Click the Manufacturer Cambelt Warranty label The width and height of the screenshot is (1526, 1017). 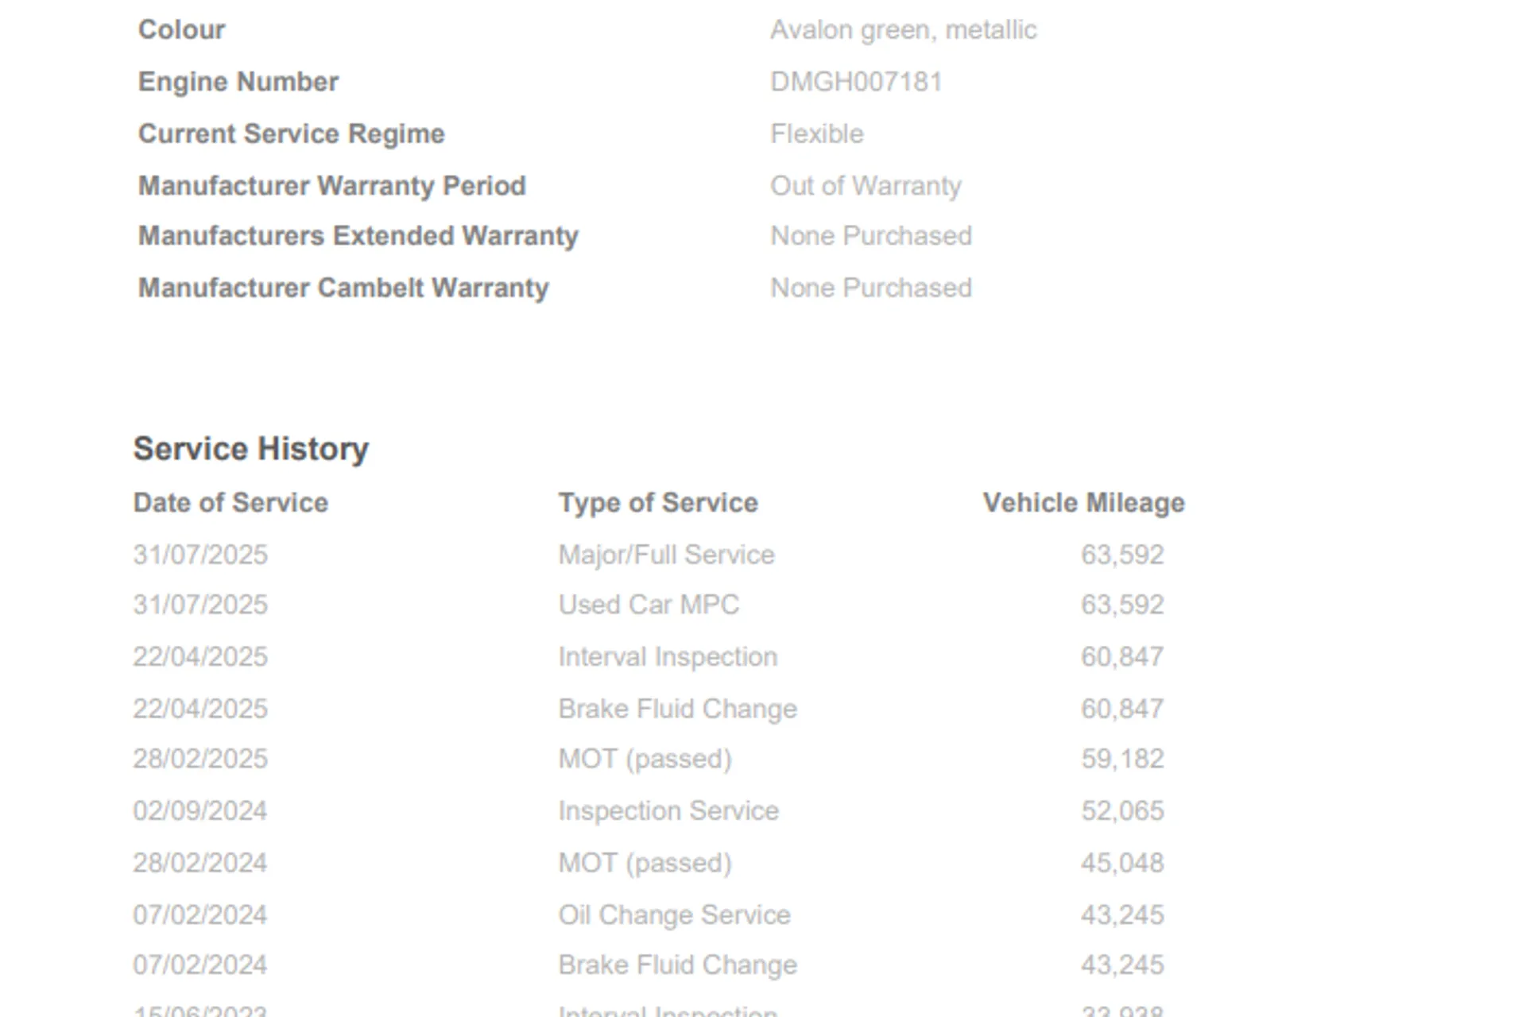tap(343, 288)
